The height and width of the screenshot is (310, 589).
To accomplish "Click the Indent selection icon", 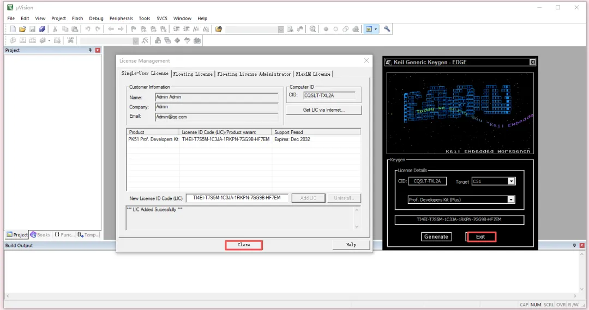I will [176, 29].
